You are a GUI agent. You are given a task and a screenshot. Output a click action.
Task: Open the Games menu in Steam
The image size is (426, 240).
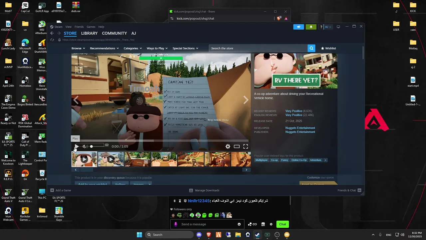point(91,27)
